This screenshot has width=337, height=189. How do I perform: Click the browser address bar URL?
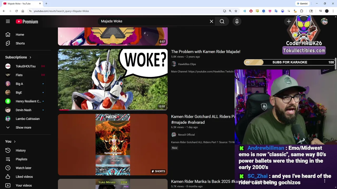[x=61, y=11]
